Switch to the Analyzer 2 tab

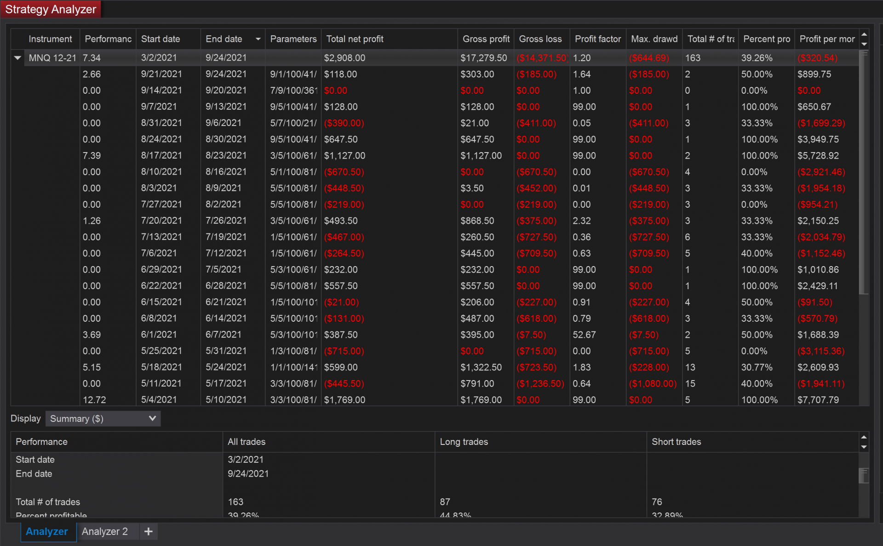[x=104, y=531]
